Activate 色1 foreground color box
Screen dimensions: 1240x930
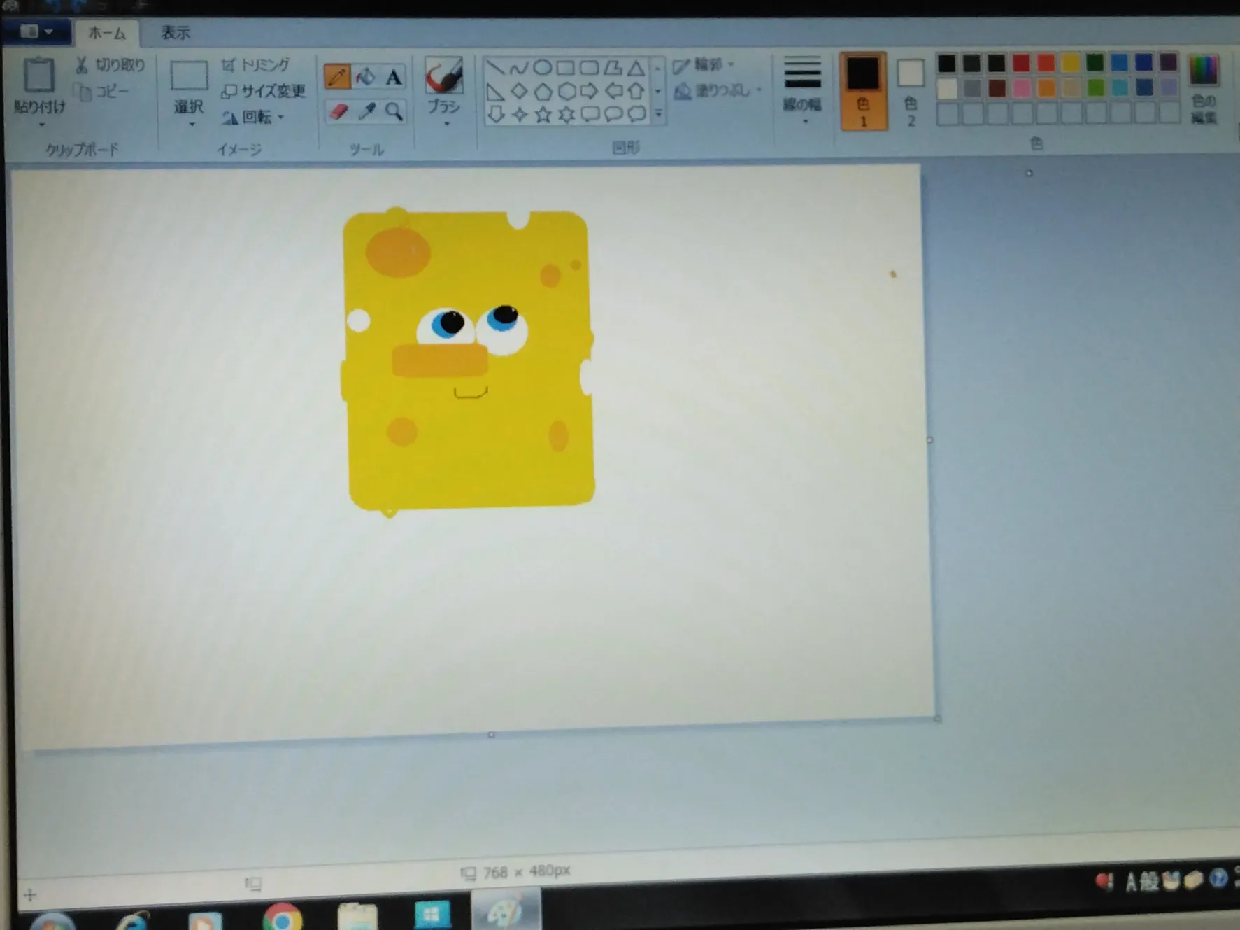[x=863, y=91]
